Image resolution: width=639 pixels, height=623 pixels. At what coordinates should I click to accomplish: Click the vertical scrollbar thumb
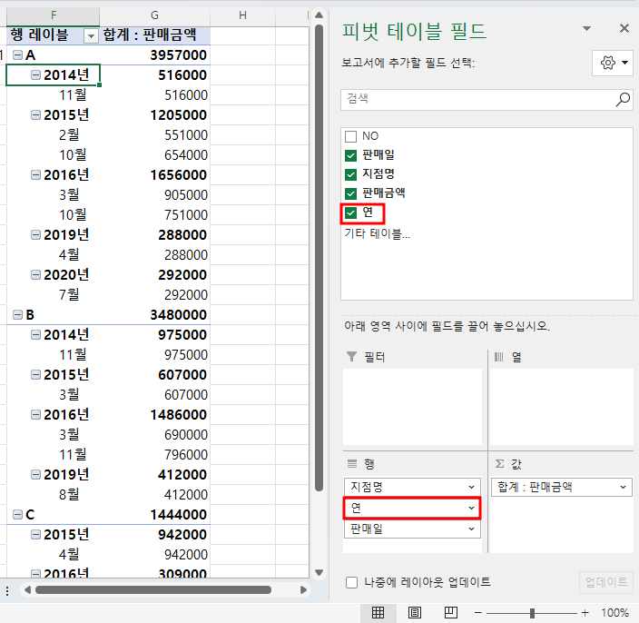pos(319,258)
